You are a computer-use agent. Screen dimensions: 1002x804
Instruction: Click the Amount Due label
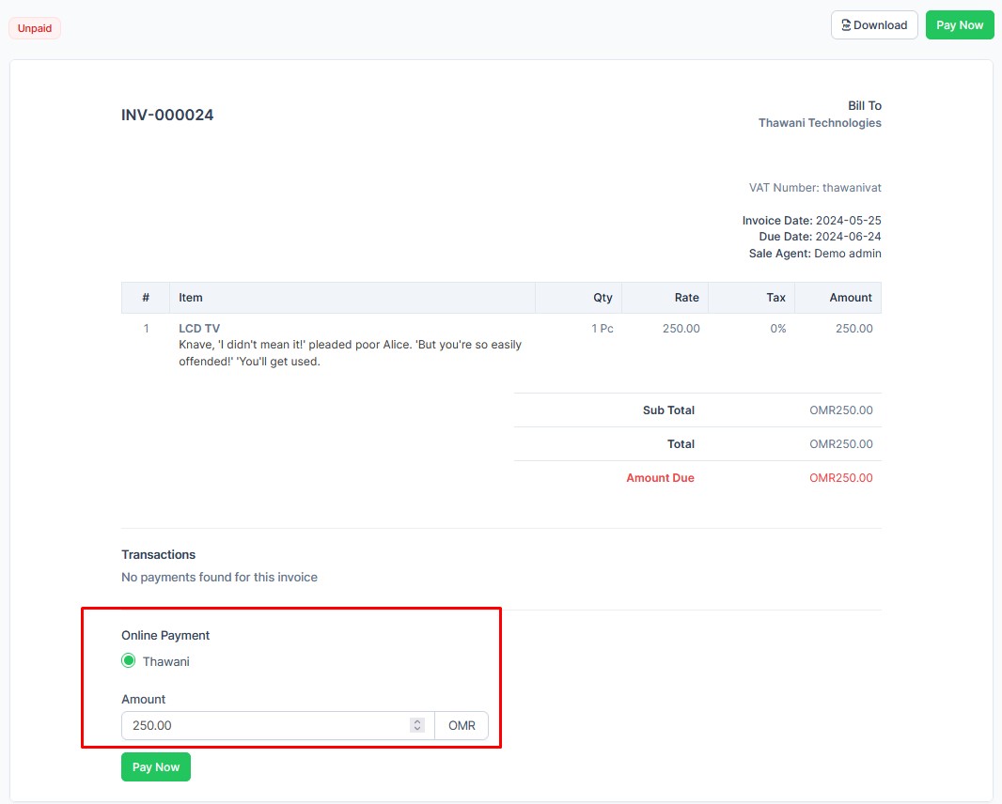coord(660,478)
